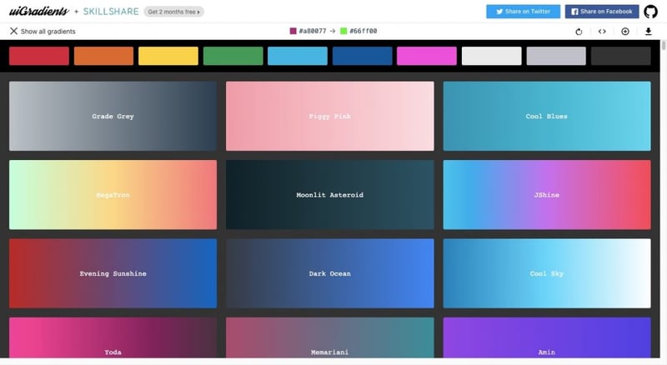
Task: Select the Piggy Pink gradient card
Action: tap(329, 116)
